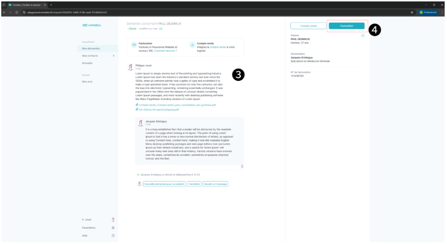Click the Compte rendu download icon
The width and height of the screenshot is (447, 244).
point(193,44)
